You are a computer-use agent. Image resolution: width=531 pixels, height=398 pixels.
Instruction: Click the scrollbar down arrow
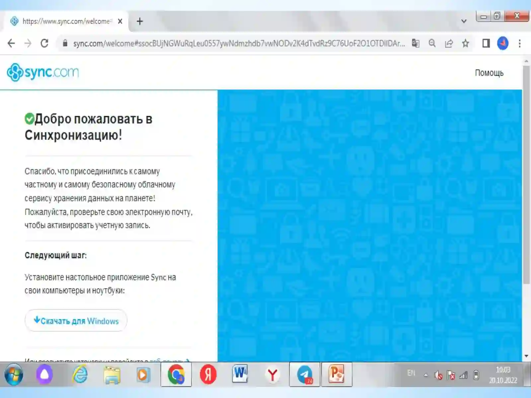(526, 356)
